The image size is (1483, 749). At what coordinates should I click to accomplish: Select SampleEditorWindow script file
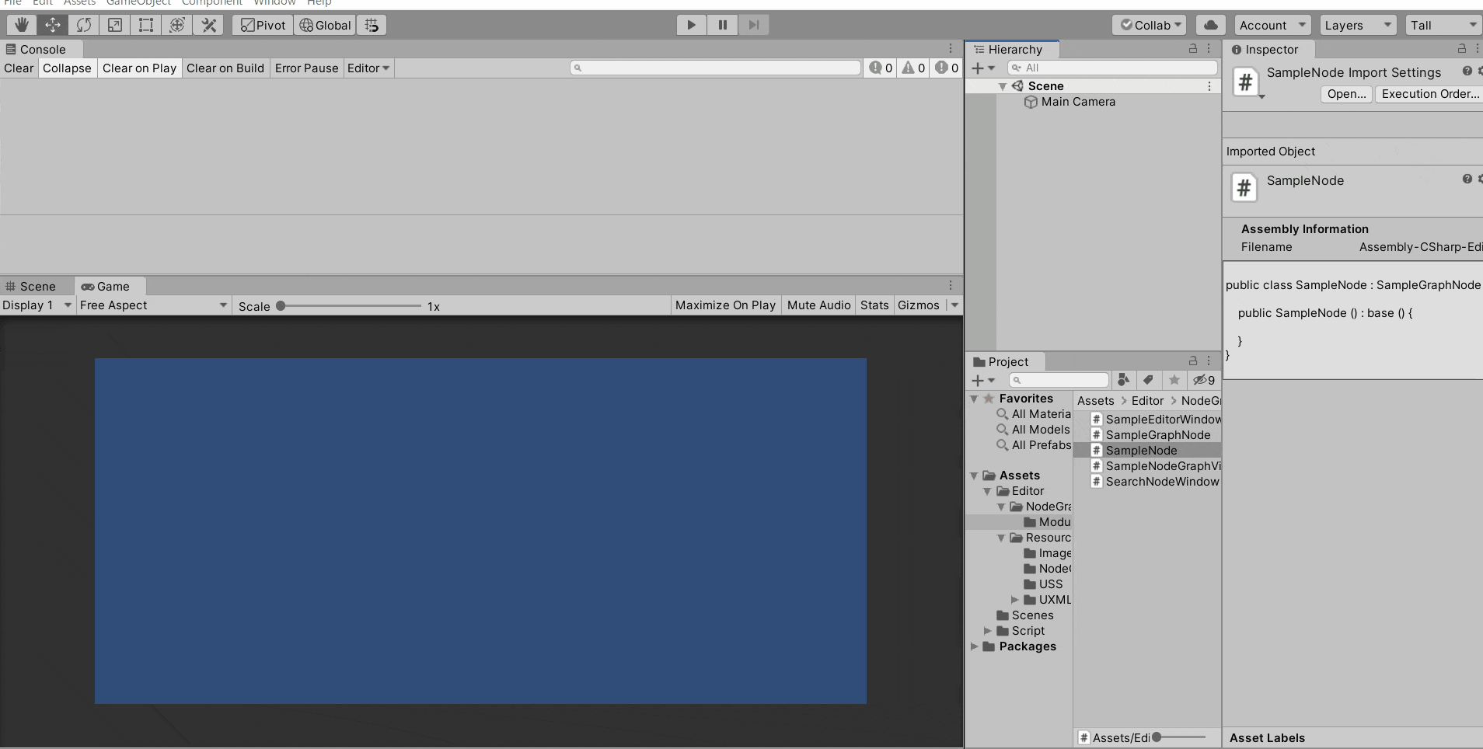(x=1156, y=420)
